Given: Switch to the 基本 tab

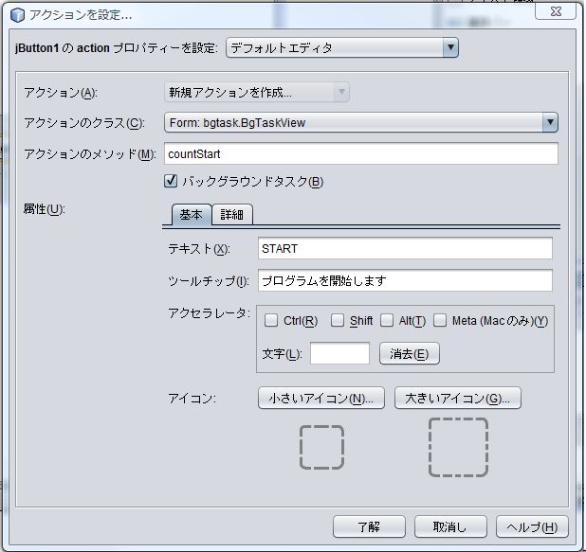Looking at the screenshot, I should pyautogui.click(x=191, y=215).
